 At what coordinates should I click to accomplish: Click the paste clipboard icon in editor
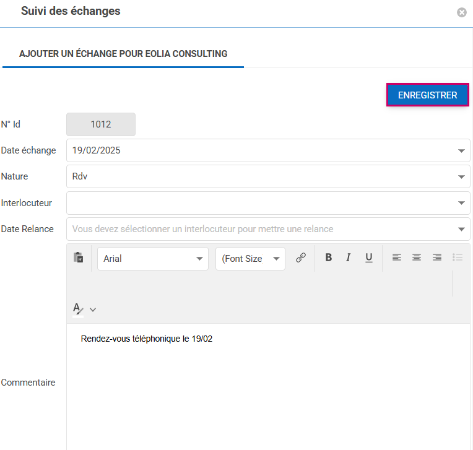coord(78,258)
